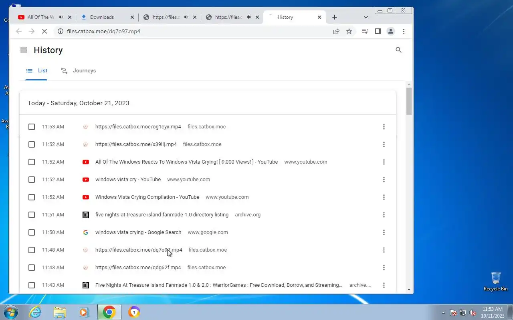Open the History hamburger menu

(24, 50)
